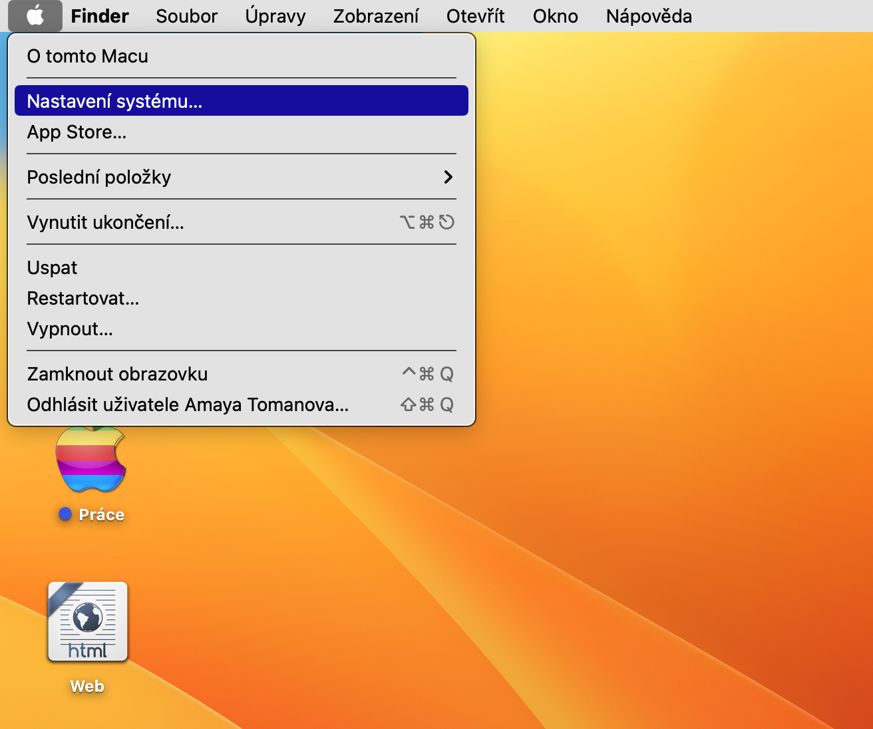
Task: Select Nastavení systému… menu entry
Action: point(242,101)
